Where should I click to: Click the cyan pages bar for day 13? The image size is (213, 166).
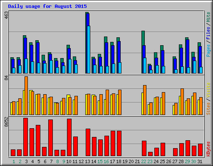click(89, 49)
